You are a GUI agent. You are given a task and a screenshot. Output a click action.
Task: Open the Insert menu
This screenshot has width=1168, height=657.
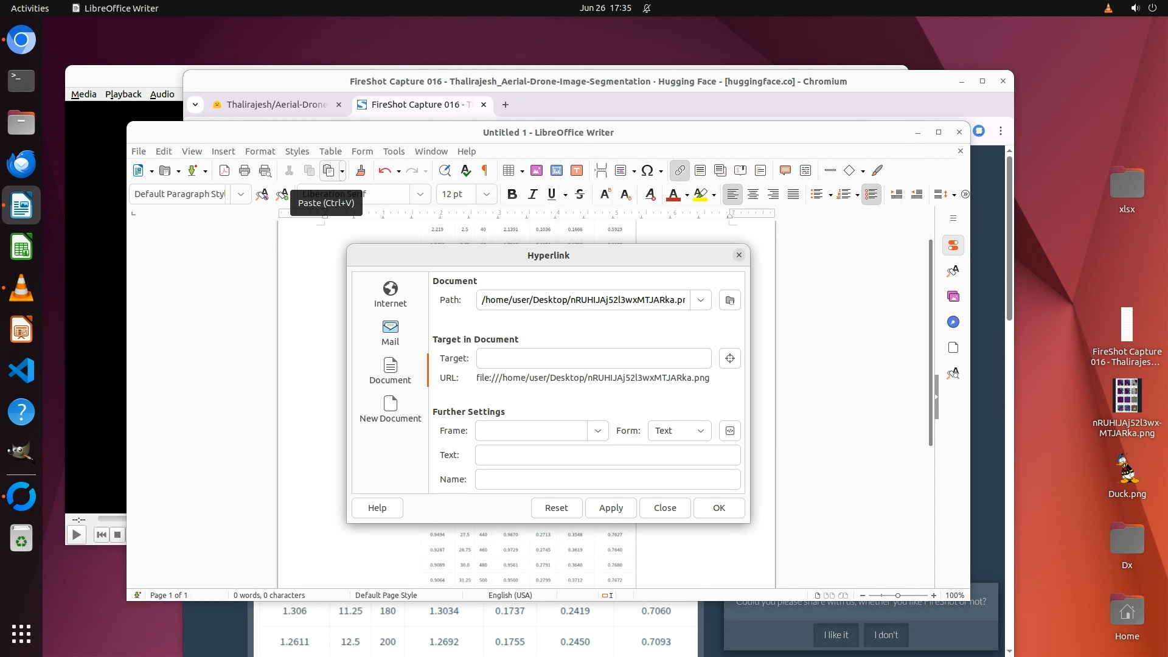[x=223, y=151]
